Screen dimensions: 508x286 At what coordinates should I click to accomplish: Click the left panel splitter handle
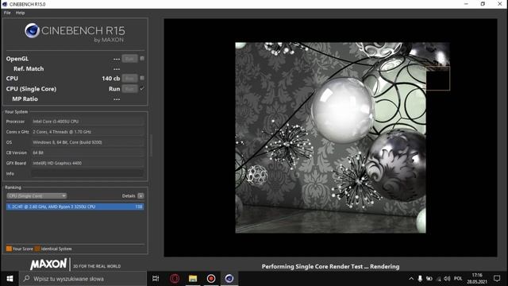coord(151,145)
